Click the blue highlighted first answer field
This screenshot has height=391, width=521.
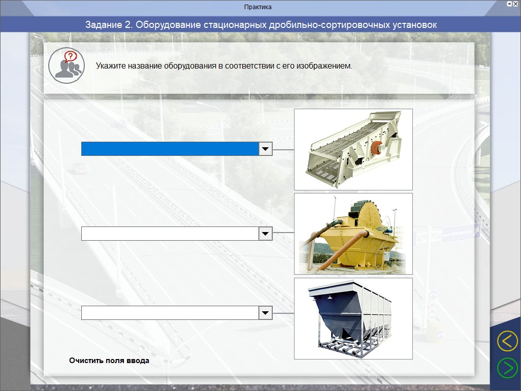(170, 149)
